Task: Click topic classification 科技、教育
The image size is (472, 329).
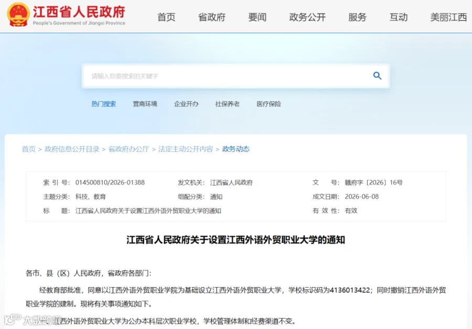Action: pyautogui.click(x=91, y=196)
